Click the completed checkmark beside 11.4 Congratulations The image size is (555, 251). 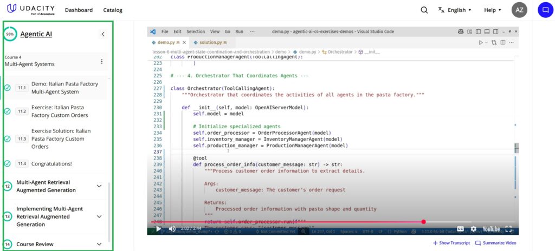(7, 164)
